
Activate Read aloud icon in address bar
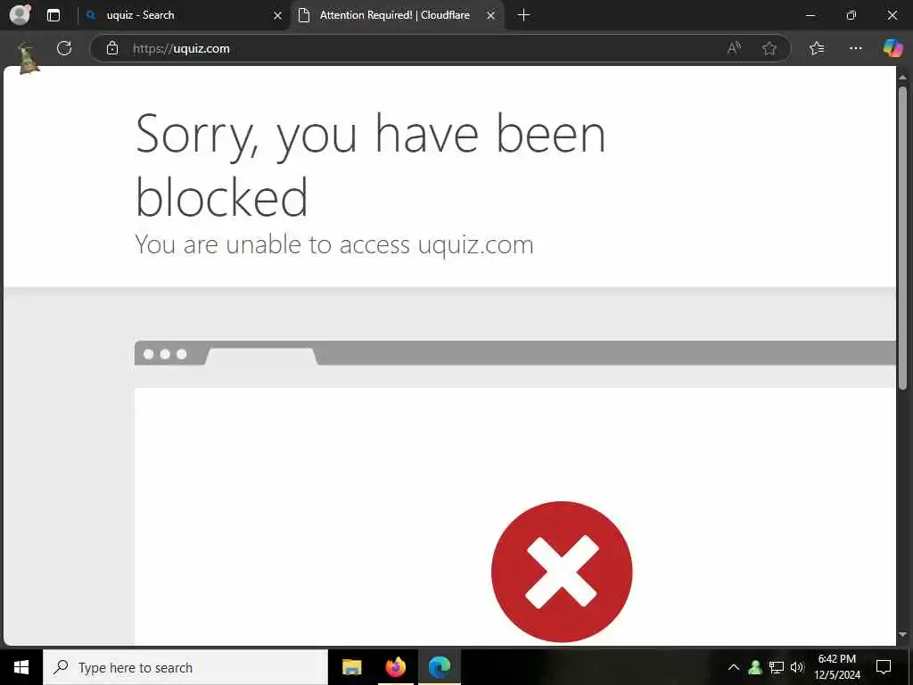(735, 48)
